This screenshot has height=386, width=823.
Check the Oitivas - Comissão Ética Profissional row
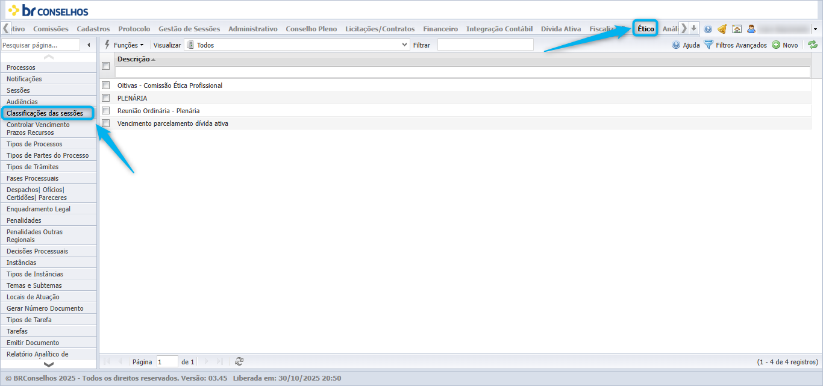click(x=106, y=86)
